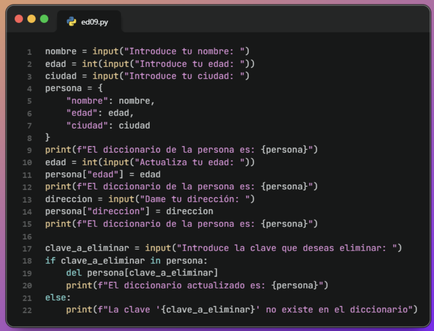The image size is (434, 331).
Task: Click the 'int' function on line 2
Action: click(x=90, y=64)
